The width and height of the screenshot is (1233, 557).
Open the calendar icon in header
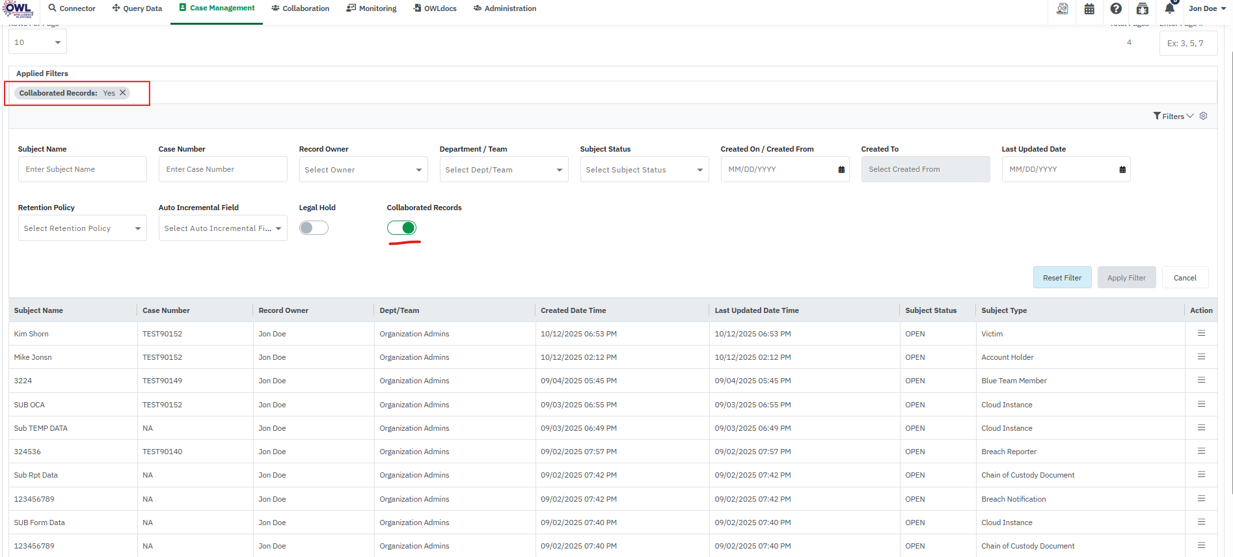pyautogui.click(x=1089, y=8)
